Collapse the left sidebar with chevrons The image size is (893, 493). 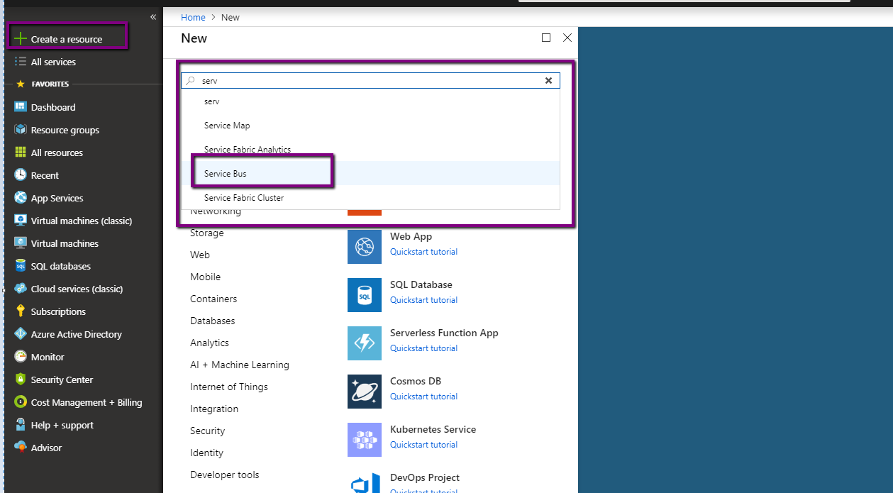click(153, 17)
